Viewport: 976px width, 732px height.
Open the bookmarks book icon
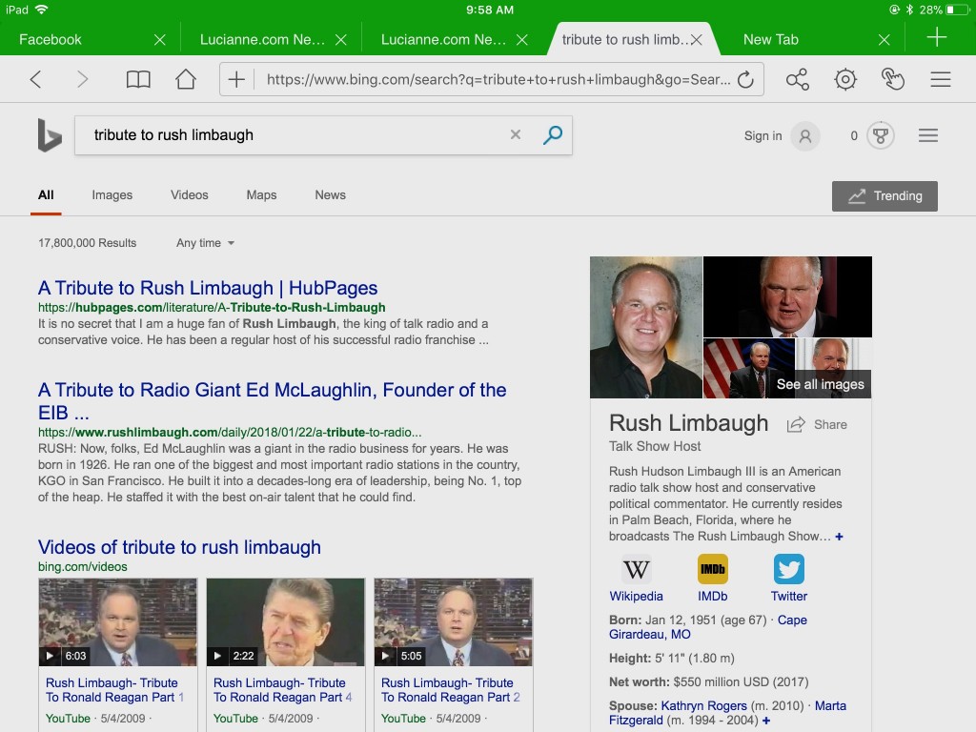click(x=137, y=79)
